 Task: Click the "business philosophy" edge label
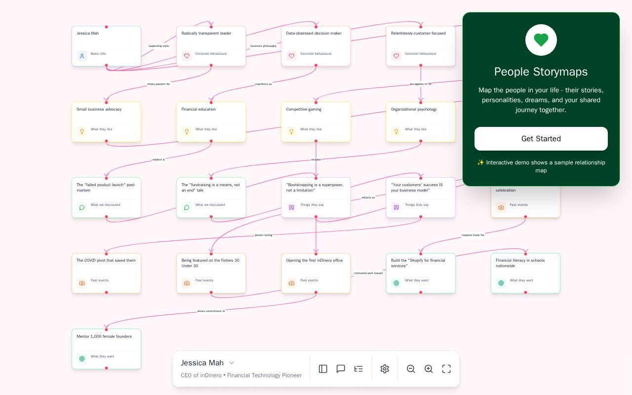click(x=264, y=46)
